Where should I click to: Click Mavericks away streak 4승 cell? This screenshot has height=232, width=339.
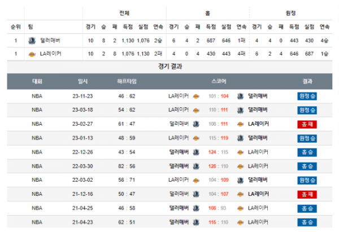click(x=324, y=41)
